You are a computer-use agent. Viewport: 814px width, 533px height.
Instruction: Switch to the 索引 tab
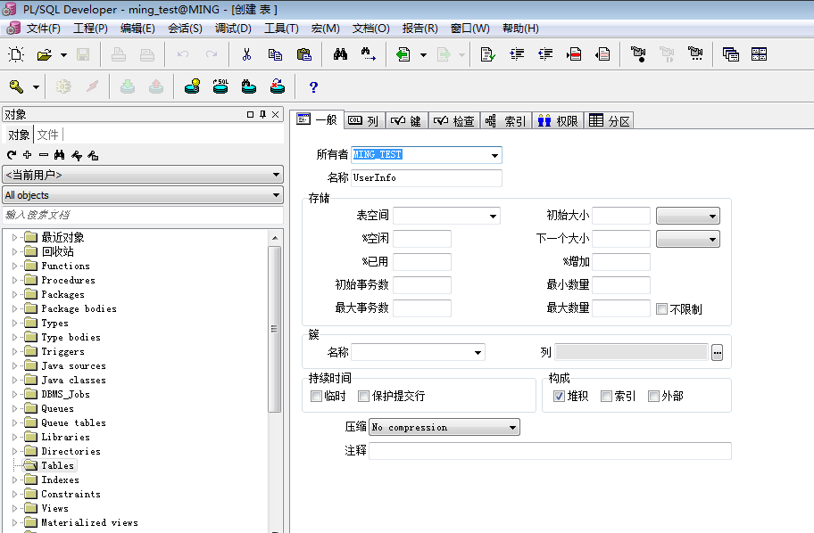point(506,121)
